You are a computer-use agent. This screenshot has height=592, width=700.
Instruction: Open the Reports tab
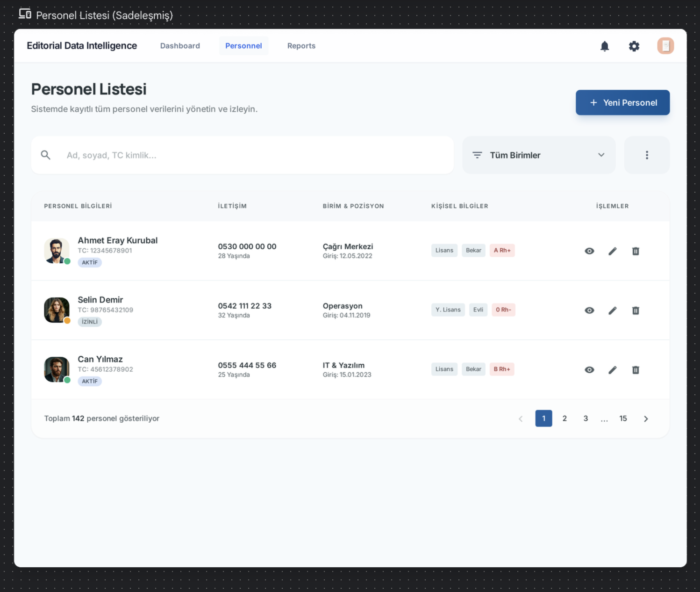click(x=301, y=46)
